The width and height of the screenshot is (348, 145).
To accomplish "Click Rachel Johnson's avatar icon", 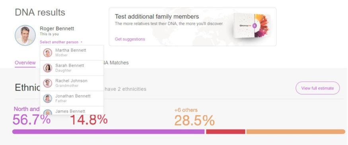I will tap(48, 83).
